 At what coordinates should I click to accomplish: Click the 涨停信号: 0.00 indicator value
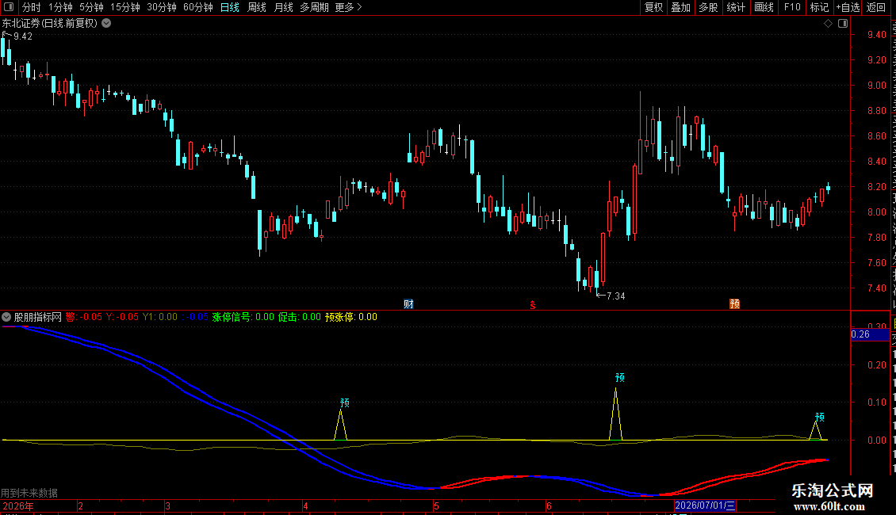click(x=243, y=317)
